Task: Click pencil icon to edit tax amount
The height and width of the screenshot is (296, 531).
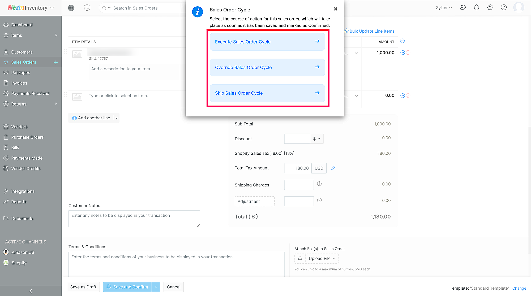Action: pos(332,168)
